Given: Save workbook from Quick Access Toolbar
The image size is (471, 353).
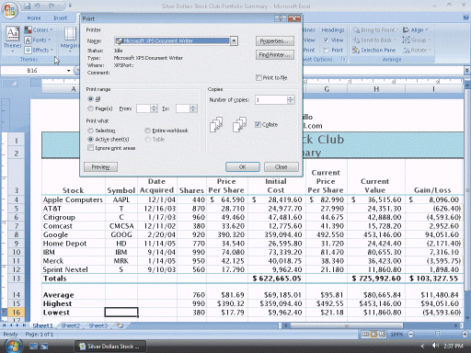Looking at the screenshot, I should click(27, 6).
